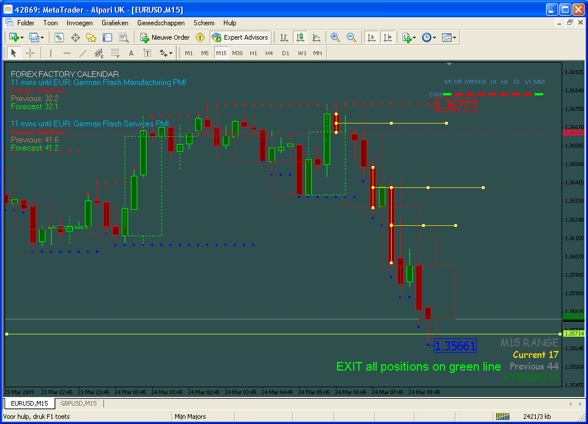This screenshot has height=424, width=588.
Task: Open Navigator folder-star icon
Action: (91, 37)
